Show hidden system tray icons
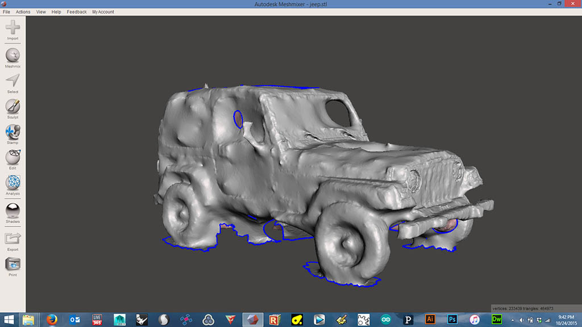 coord(513,320)
